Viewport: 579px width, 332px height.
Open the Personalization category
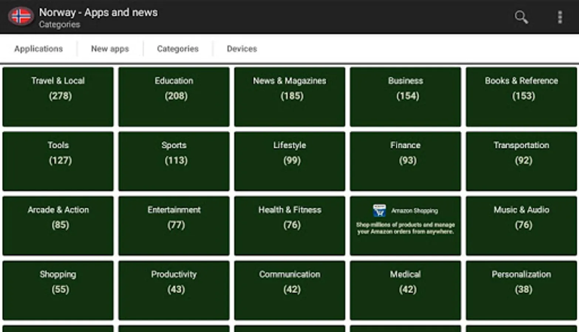click(x=521, y=290)
